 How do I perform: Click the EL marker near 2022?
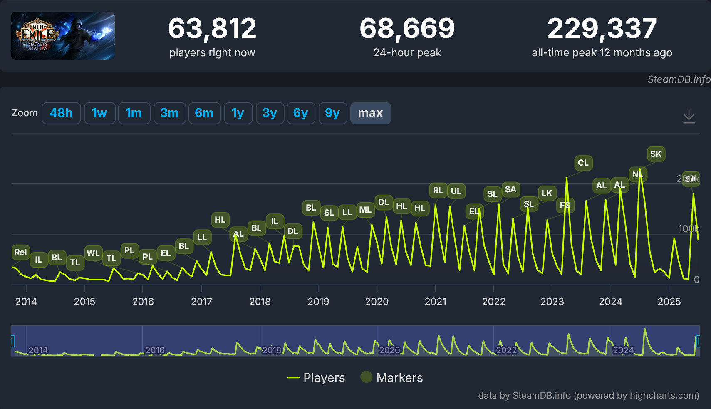coord(474,211)
